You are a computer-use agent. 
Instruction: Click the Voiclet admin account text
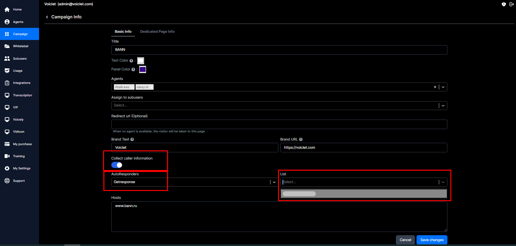click(69, 4)
